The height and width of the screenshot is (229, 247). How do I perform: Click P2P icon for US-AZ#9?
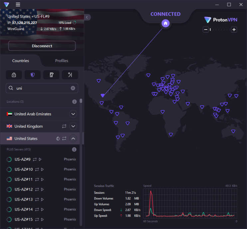(x=35, y=159)
